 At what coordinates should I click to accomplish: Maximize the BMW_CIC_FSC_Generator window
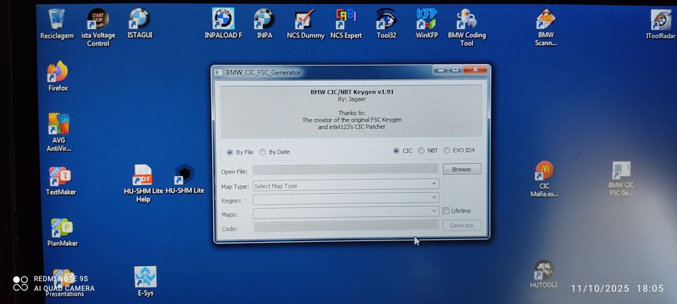455,70
